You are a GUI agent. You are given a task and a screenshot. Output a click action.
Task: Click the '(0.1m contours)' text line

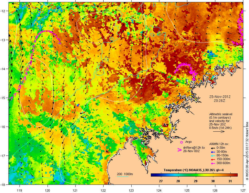coord(220,118)
